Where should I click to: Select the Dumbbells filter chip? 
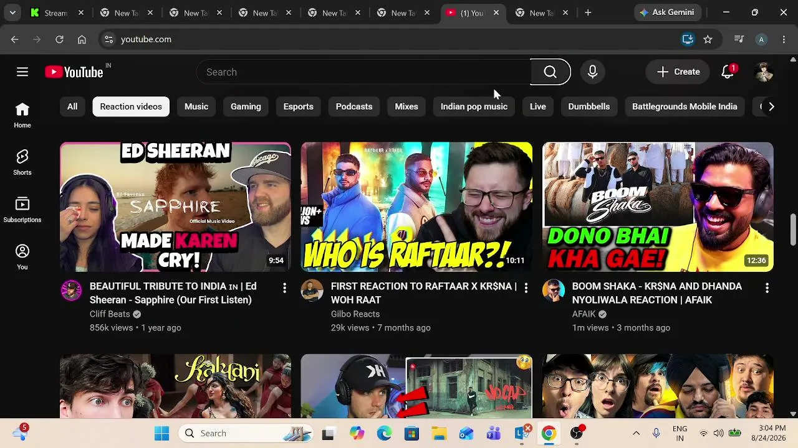[589, 106]
